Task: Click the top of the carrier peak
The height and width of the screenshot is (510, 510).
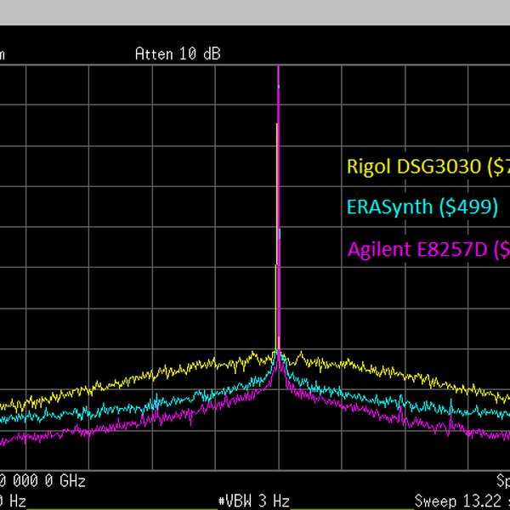Action: click(278, 68)
